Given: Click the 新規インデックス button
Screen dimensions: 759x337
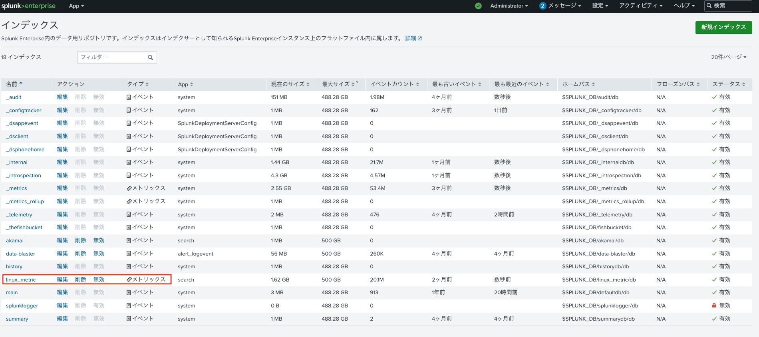Looking at the screenshot, I should [x=723, y=27].
